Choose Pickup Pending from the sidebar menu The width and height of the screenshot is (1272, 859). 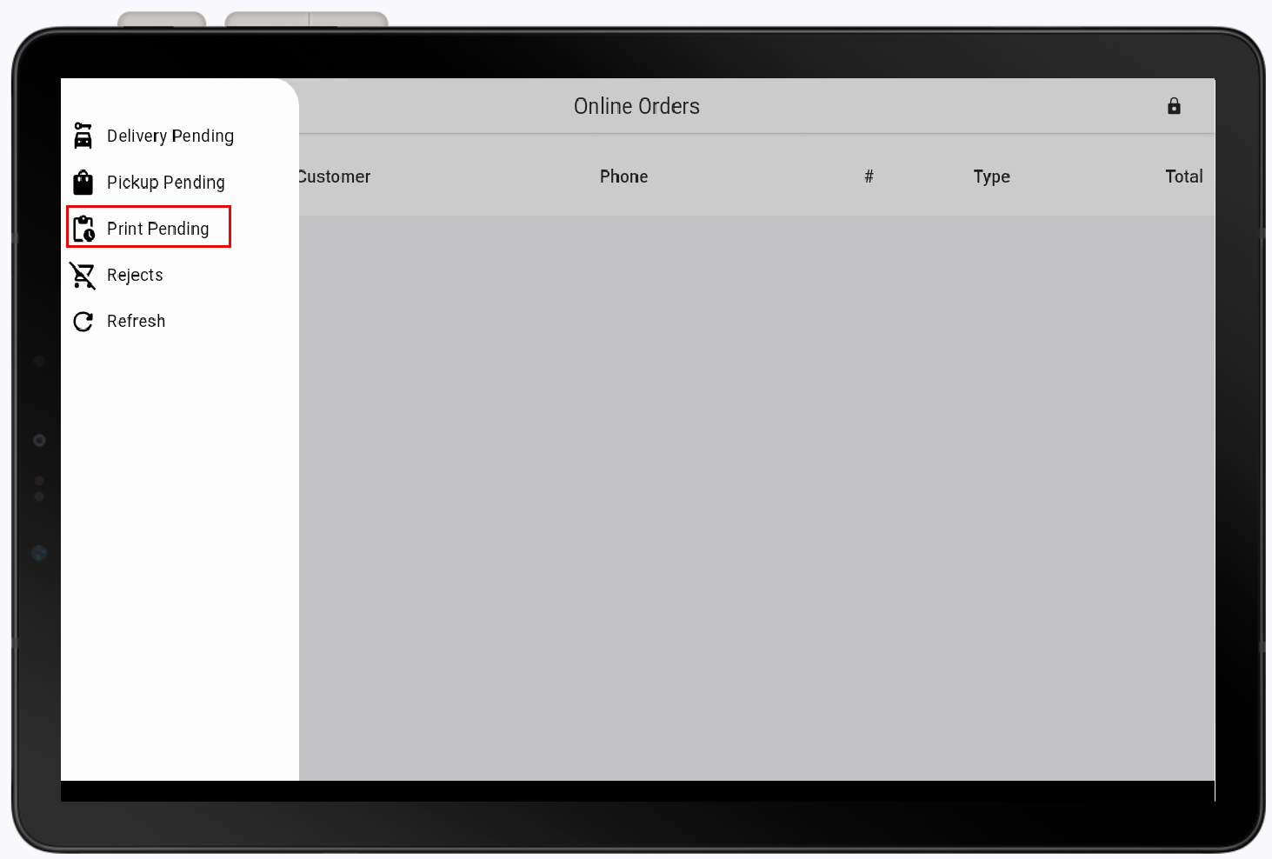164,182
